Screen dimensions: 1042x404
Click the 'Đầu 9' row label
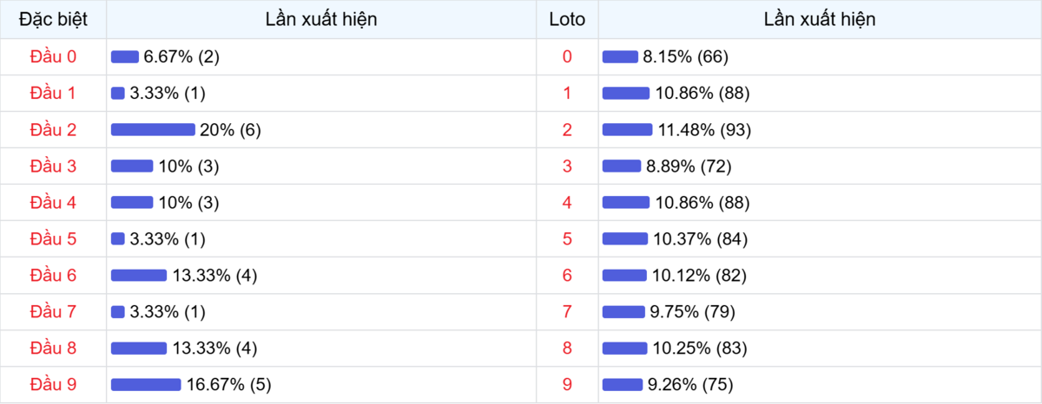pos(53,384)
